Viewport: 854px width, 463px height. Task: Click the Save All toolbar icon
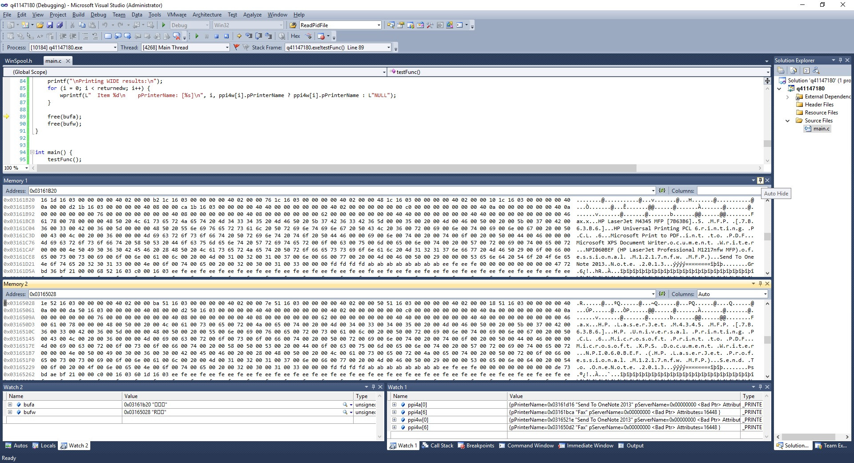[x=60, y=25]
